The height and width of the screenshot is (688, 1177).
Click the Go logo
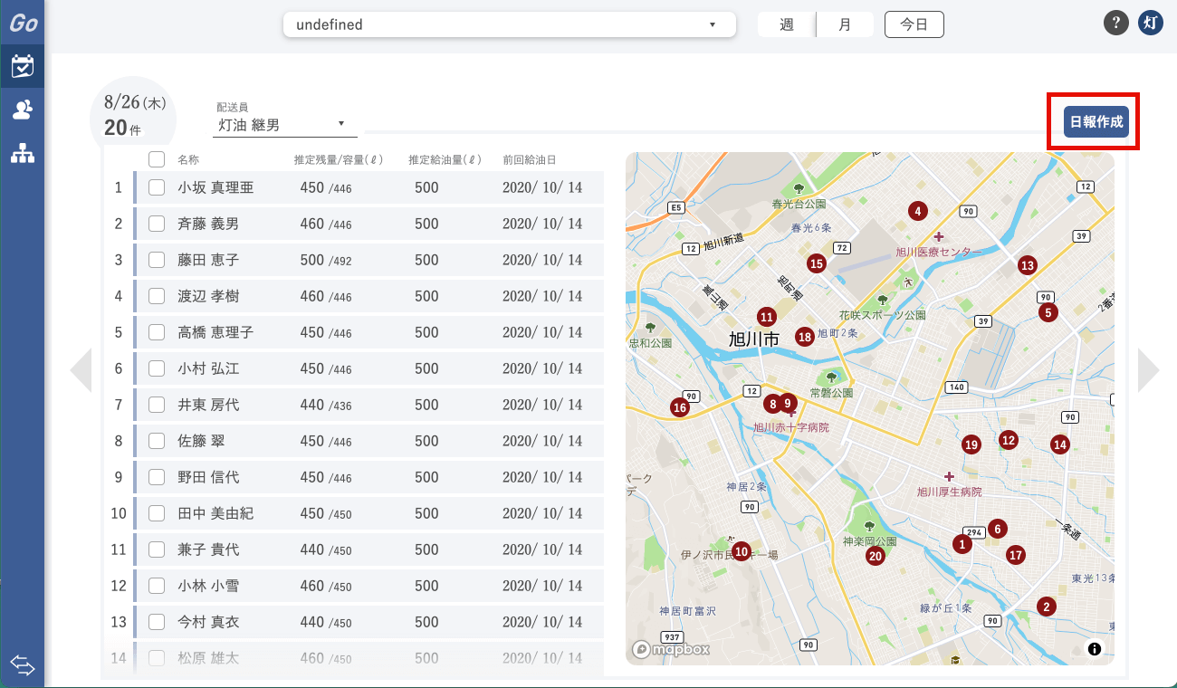[23, 24]
